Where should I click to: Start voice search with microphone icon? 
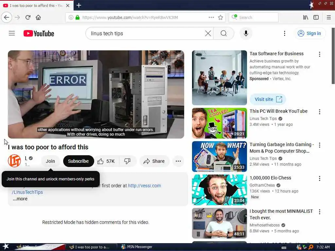(246, 33)
